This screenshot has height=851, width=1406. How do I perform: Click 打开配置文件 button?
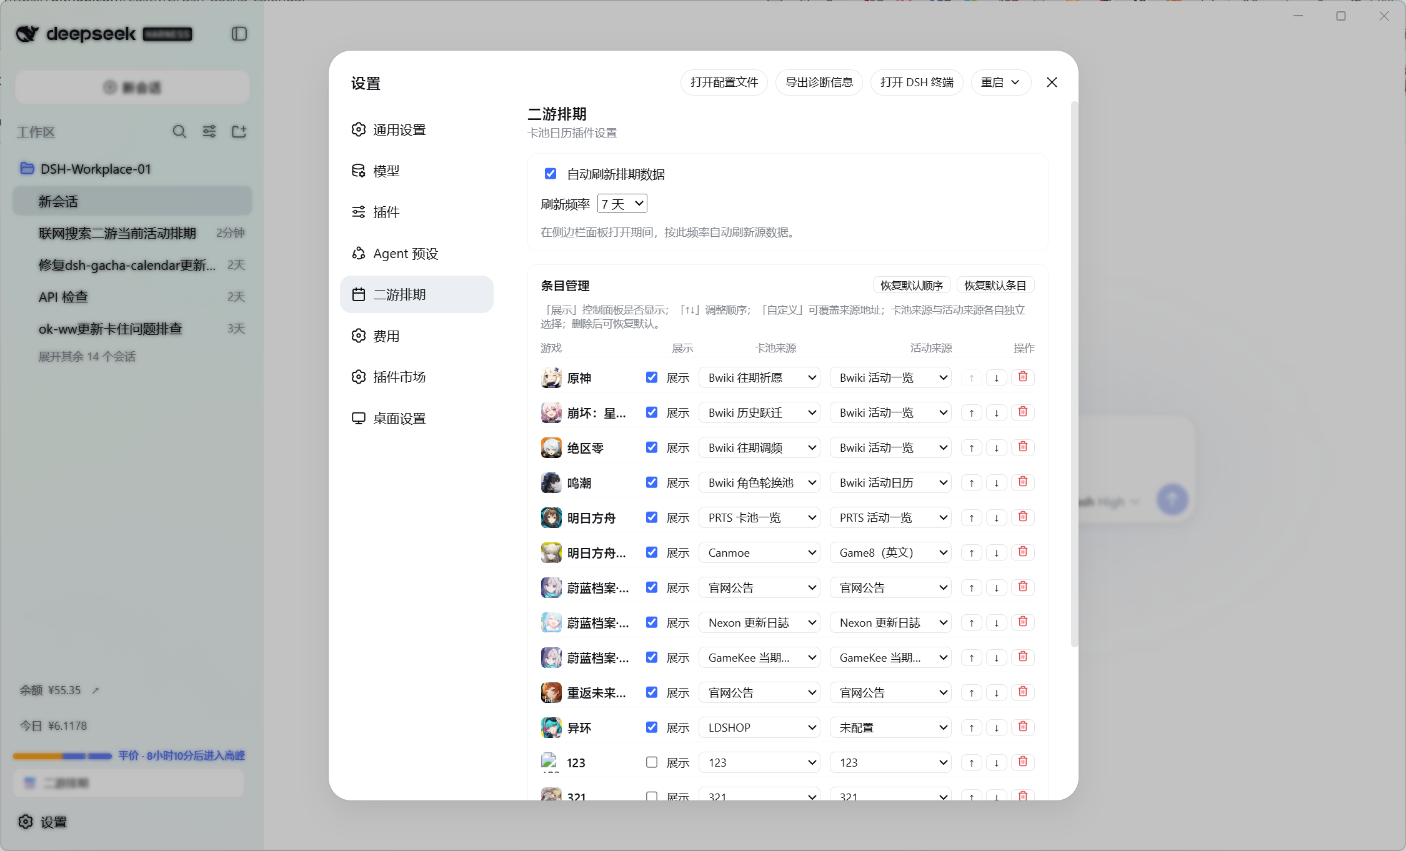(x=724, y=82)
